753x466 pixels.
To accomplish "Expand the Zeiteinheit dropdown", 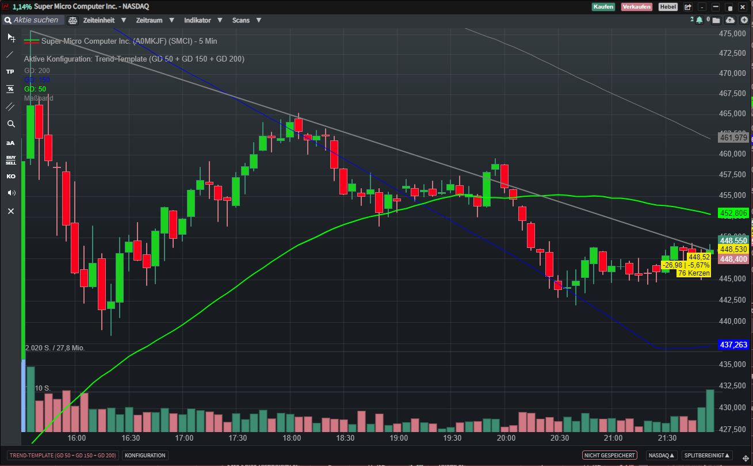I will point(104,20).
